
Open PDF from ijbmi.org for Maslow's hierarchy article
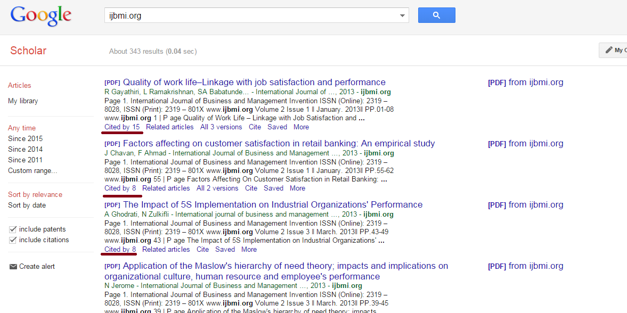tap(525, 266)
